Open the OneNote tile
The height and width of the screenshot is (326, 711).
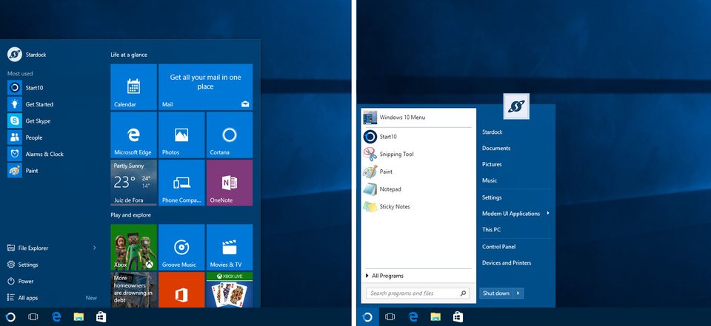(230, 183)
